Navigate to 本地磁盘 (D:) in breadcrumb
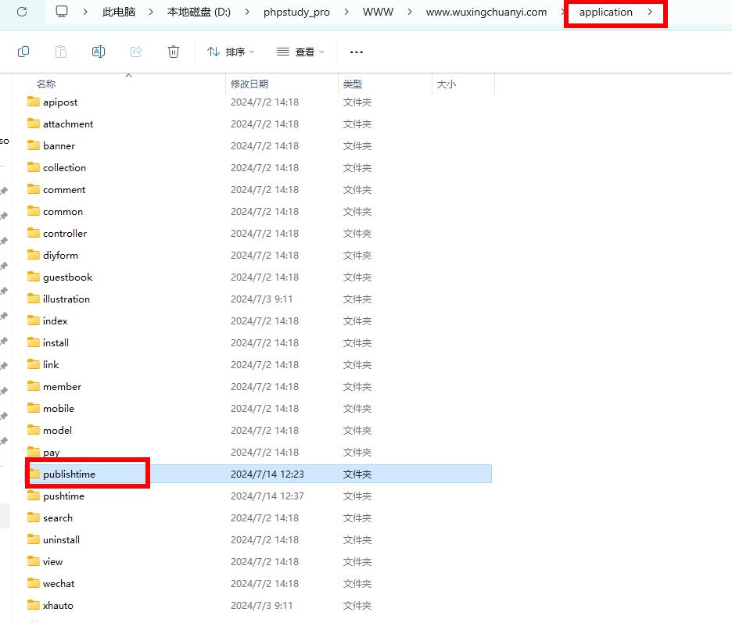732x623 pixels. (199, 12)
